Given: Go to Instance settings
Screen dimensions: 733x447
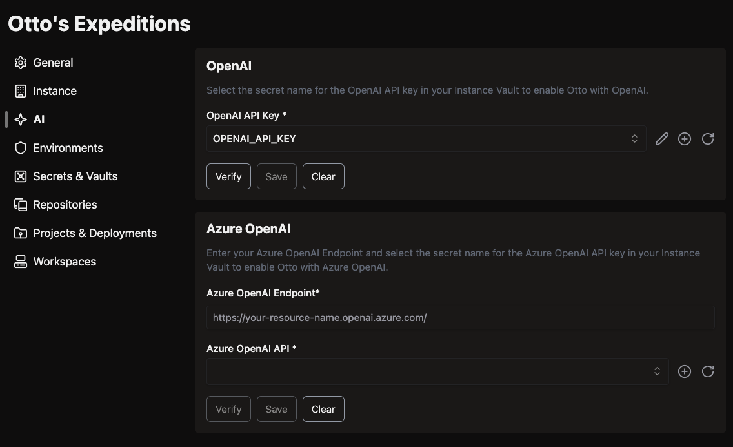Looking at the screenshot, I should coord(55,91).
